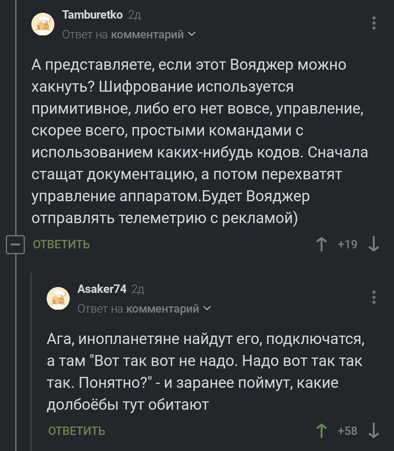Open Asaker74's user profile
This screenshot has height=451, width=394.
[x=102, y=289]
